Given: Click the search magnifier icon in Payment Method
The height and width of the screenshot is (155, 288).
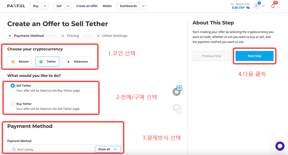Looking at the screenshot, I should click(14, 149).
